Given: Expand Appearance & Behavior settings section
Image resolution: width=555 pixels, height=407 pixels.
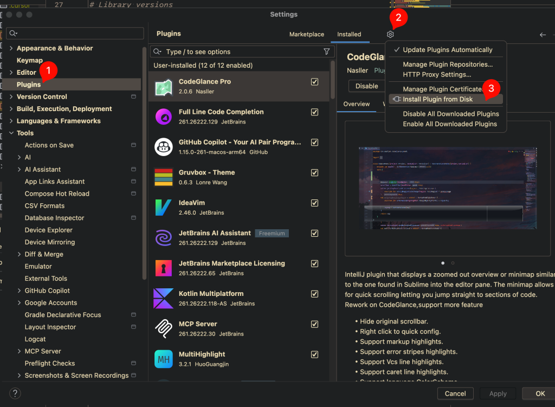Looking at the screenshot, I should (x=11, y=48).
